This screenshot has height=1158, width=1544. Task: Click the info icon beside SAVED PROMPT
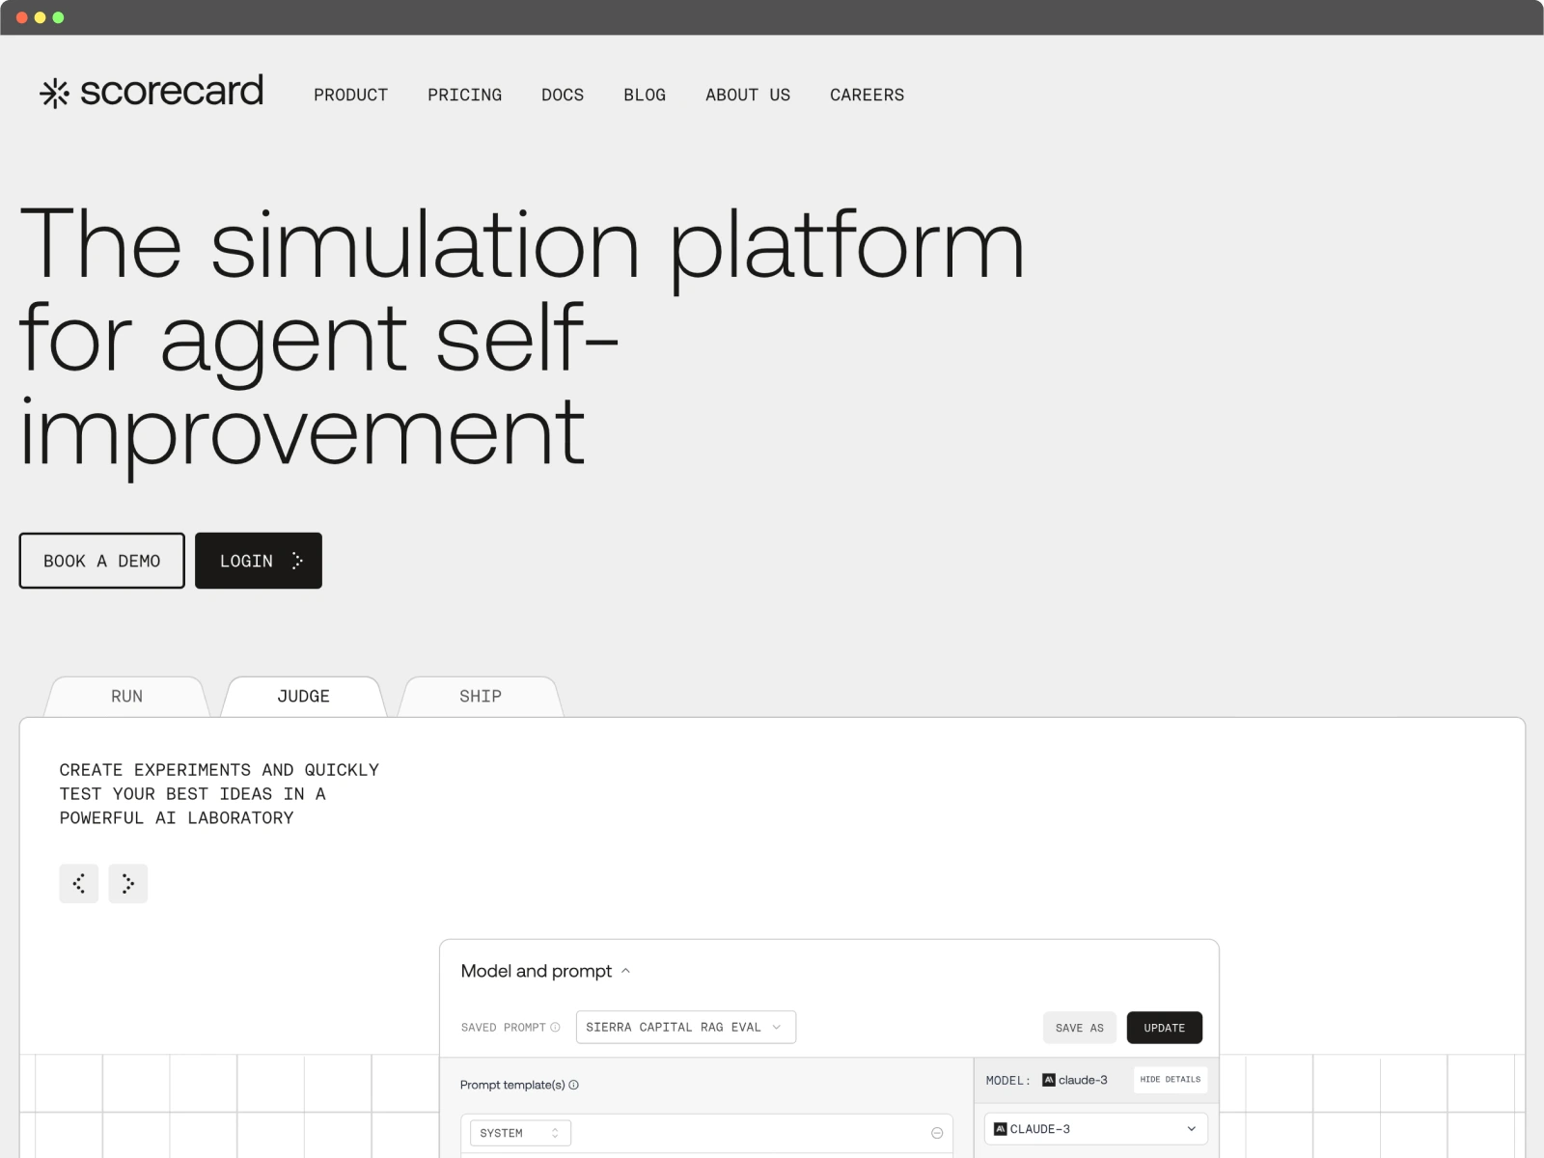(557, 1027)
